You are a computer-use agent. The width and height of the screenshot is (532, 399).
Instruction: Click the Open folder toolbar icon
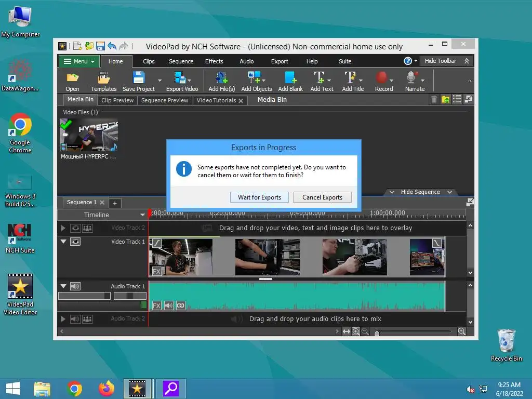pos(72,78)
